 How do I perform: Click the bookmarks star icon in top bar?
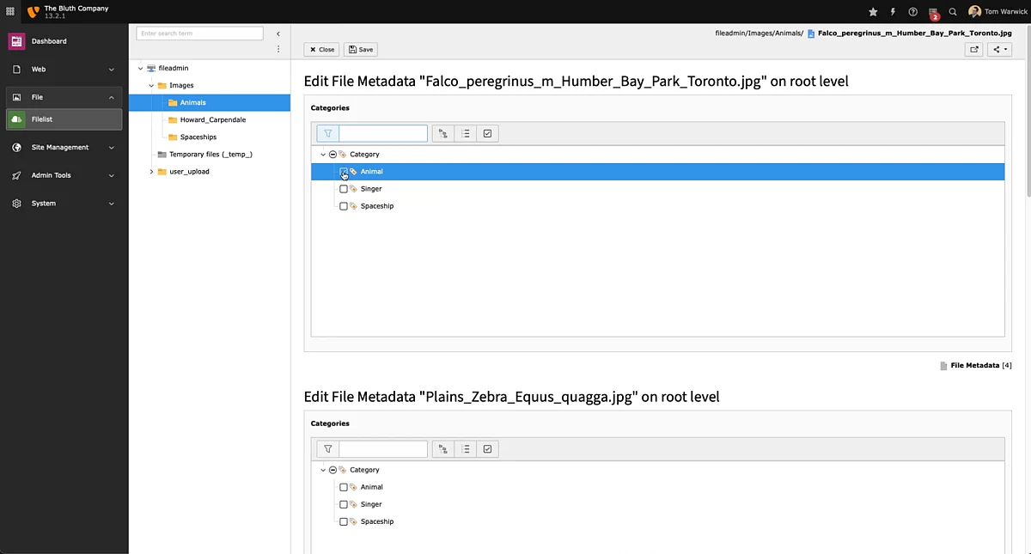pos(873,12)
